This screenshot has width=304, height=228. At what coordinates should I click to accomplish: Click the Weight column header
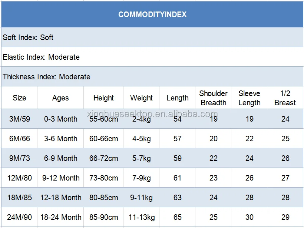tap(141, 98)
